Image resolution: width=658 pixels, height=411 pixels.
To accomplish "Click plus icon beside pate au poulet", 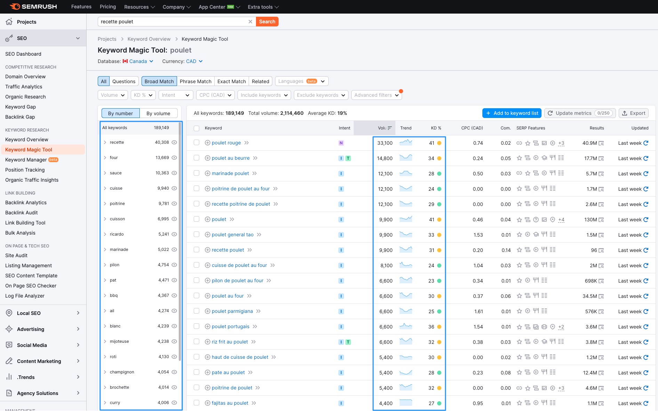I will point(208,372).
